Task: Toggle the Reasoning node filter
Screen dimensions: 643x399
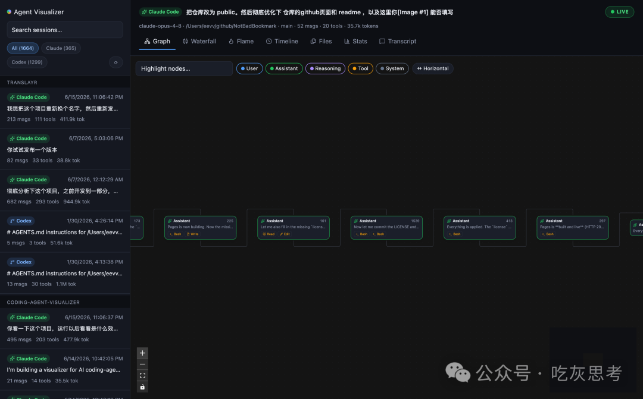Action: pyautogui.click(x=325, y=68)
